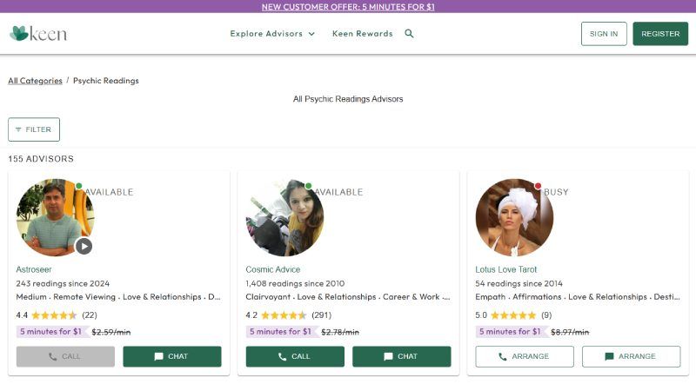
Task: Open Astroseer's profile name link
Action: pyautogui.click(x=34, y=269)
